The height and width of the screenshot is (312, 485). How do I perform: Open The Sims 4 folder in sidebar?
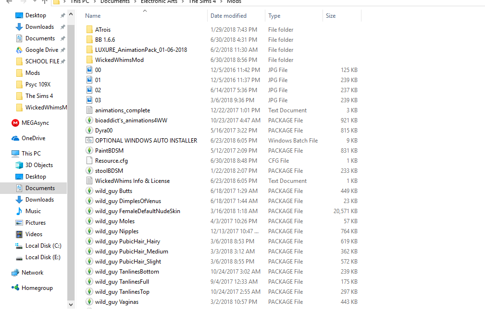click(x=39, y=96)
